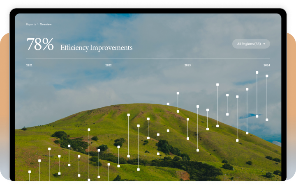The height and width of the screenshot is (186, 296).
Task: Select the 2023 timeline label
Action: tap(187, 65)
